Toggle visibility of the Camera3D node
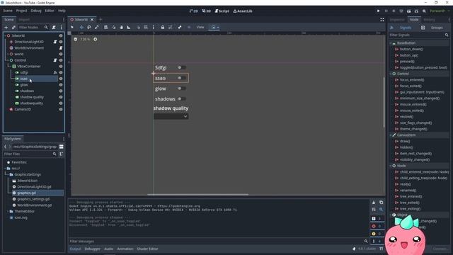Screen dimensions: 453x255 (61, 109)
